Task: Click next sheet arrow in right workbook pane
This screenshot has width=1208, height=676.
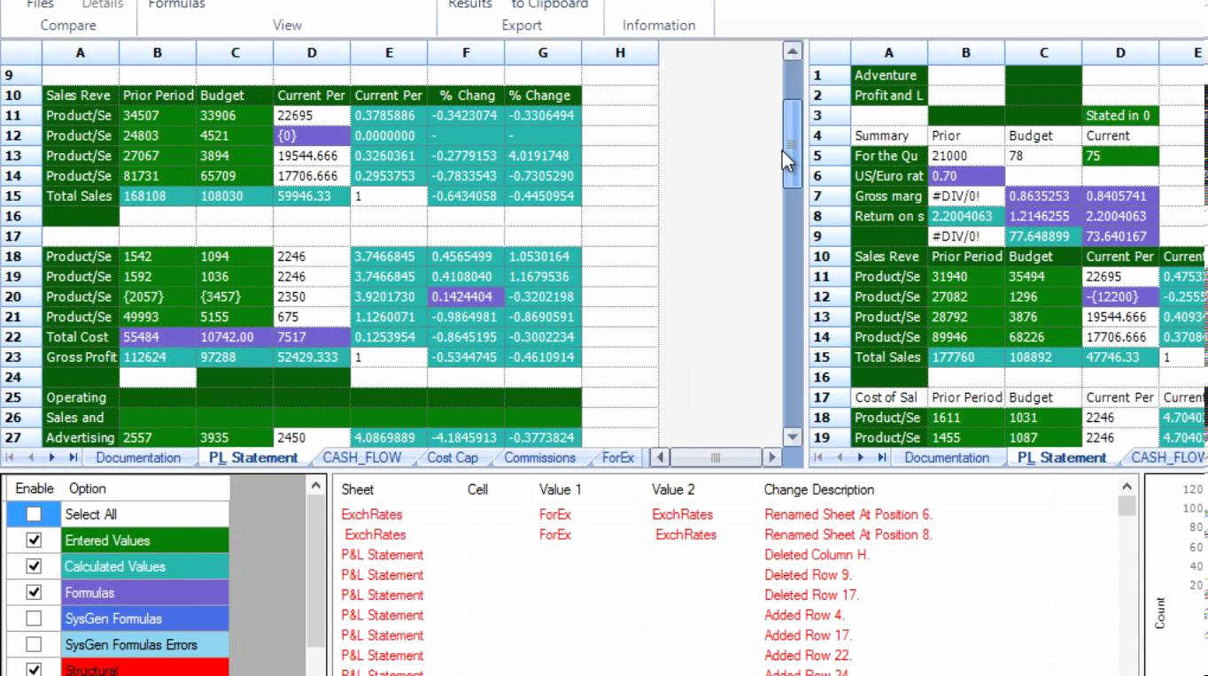Action: coord(860,457)
